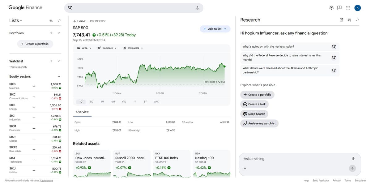
Task: Open the Compare dropdown
Action: coord(107,48)
